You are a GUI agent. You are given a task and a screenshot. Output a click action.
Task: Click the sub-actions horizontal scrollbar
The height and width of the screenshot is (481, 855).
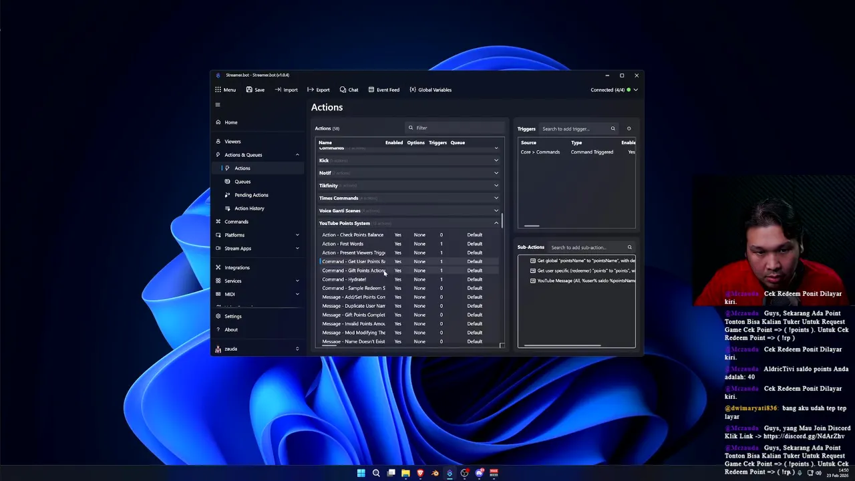[563, 345]
